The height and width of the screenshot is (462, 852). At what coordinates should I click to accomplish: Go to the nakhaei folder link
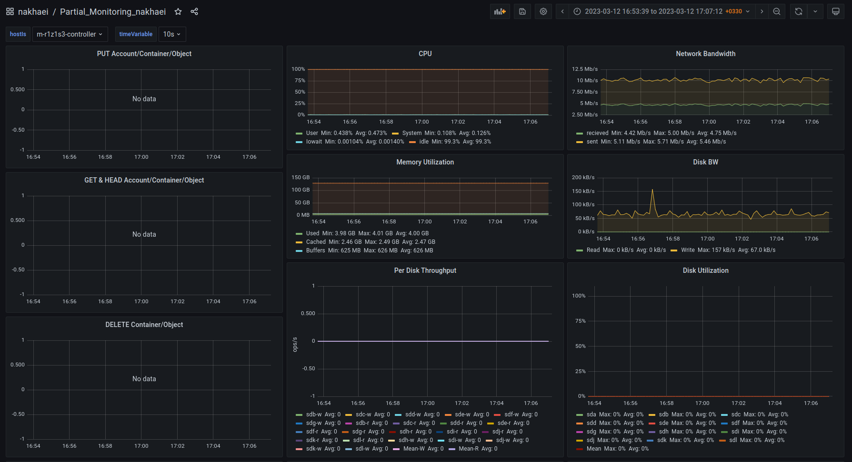[33, 11]
